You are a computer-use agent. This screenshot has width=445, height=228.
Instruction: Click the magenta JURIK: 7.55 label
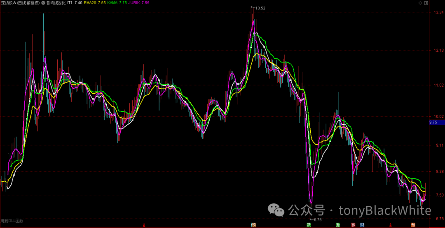[x=139, y=3]
